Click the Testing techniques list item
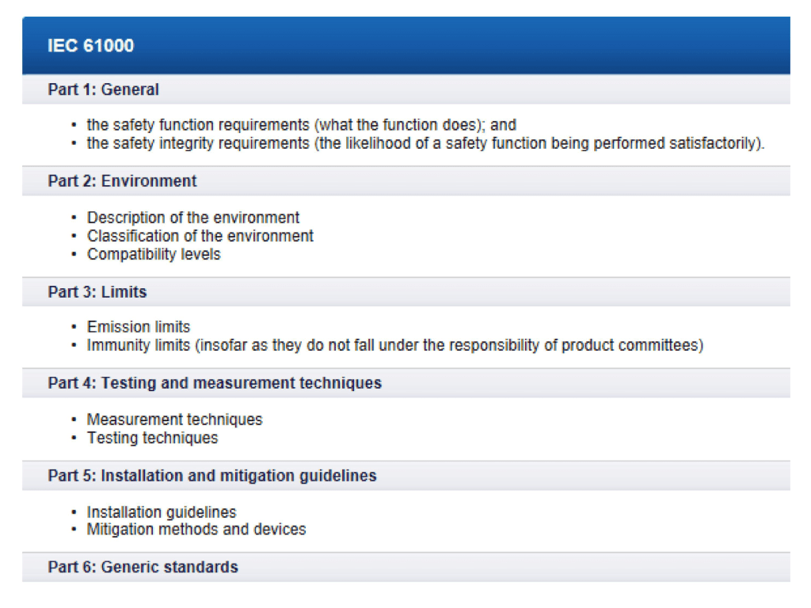Screen dimensions: 811x608 pyautogui.click(x=152, y=438)
